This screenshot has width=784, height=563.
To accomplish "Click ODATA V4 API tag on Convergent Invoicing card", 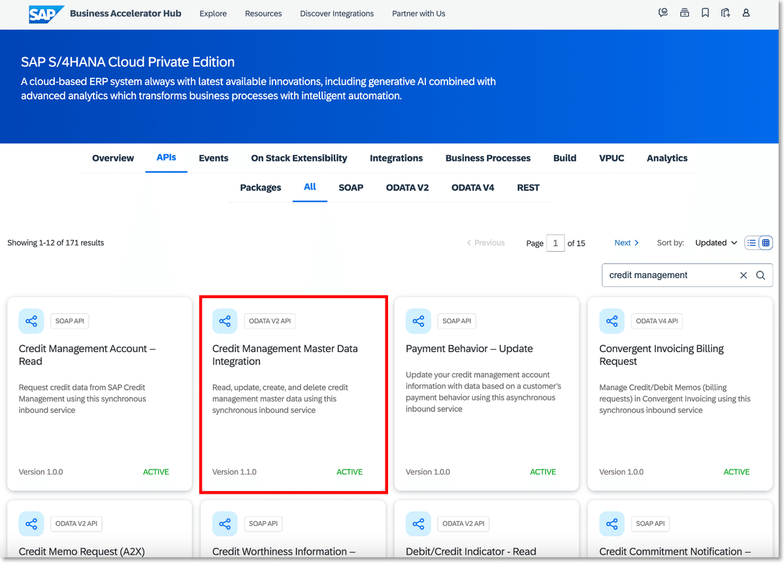I will pos(657,321).
